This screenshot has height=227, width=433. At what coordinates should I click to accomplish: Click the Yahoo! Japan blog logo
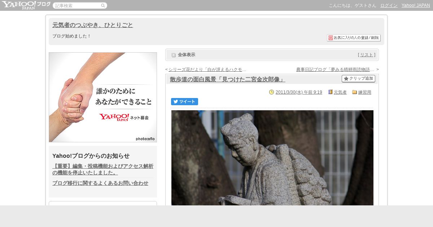click(x=26, y=5)
